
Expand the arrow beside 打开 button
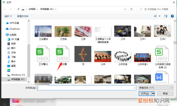pyautogui.click(x=153, y=94)
